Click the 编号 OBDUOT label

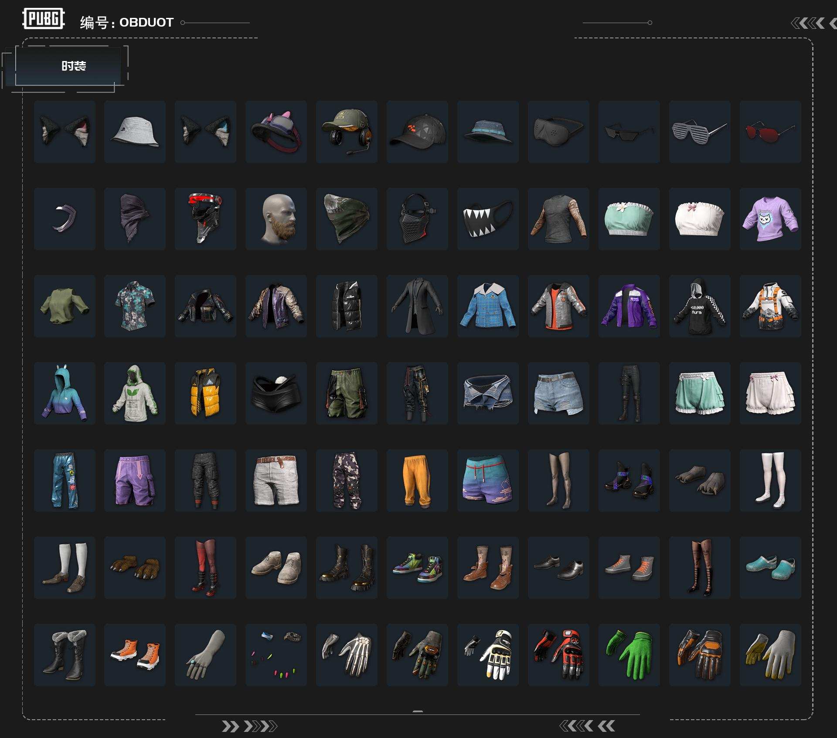click(127, 22)
